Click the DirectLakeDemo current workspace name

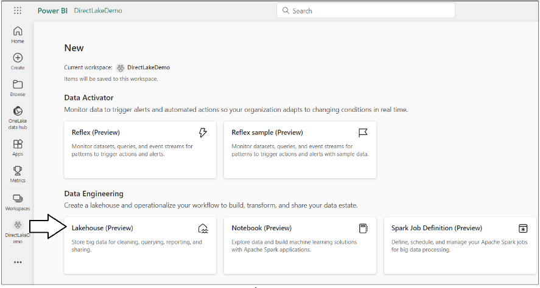click(149, 67)
